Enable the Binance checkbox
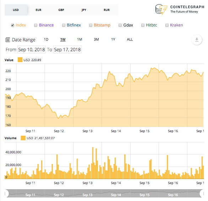The height and width of the screenshot is (201, 208). (x=35, y=25)
